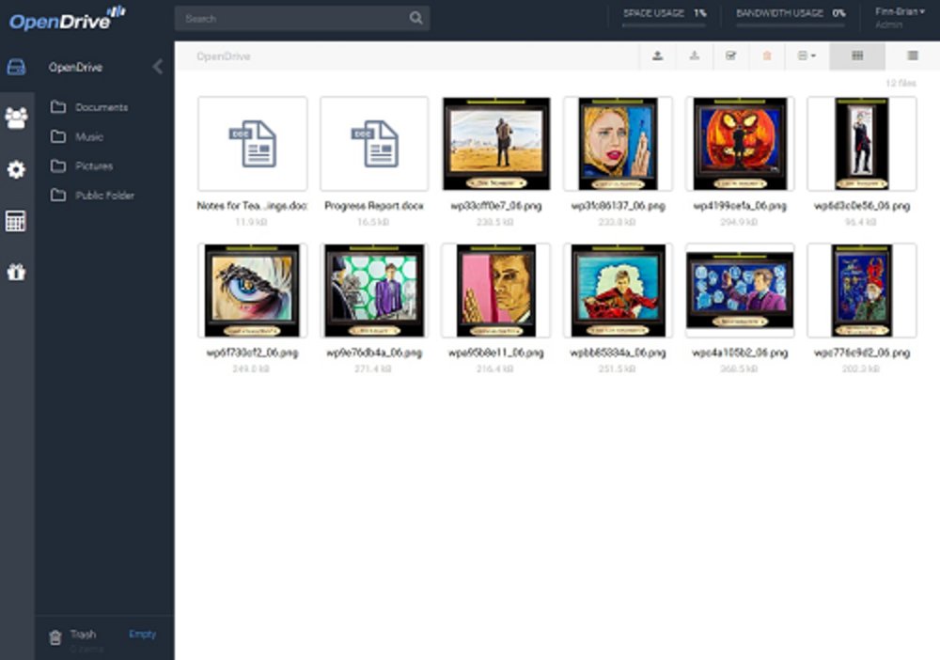
Task: Select the OpenDrive root in the sidebar
Action: [75, 67]
